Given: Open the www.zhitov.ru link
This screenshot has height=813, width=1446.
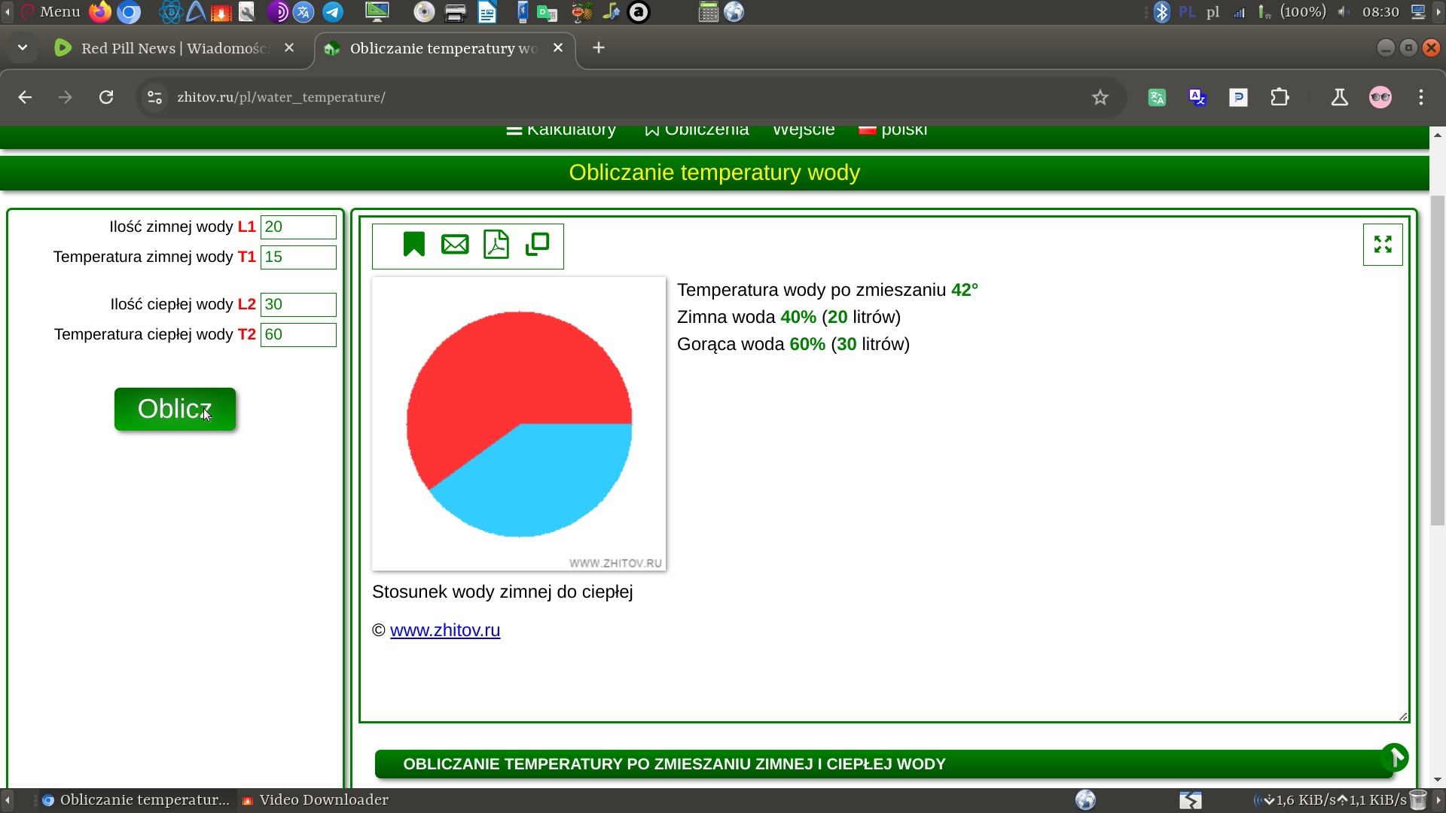Looking at the screenshot, I should click(x=445, y=630).
